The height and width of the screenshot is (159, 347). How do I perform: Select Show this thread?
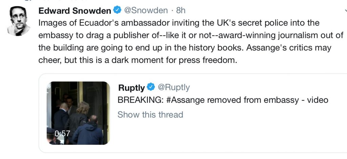(x=150, y=115)
